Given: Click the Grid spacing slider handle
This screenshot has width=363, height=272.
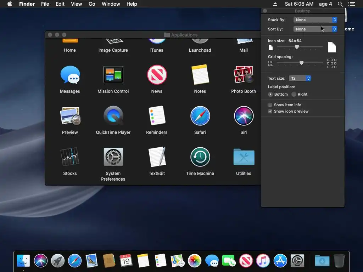Looking at the screenshot, I should [x=301, y=63].
